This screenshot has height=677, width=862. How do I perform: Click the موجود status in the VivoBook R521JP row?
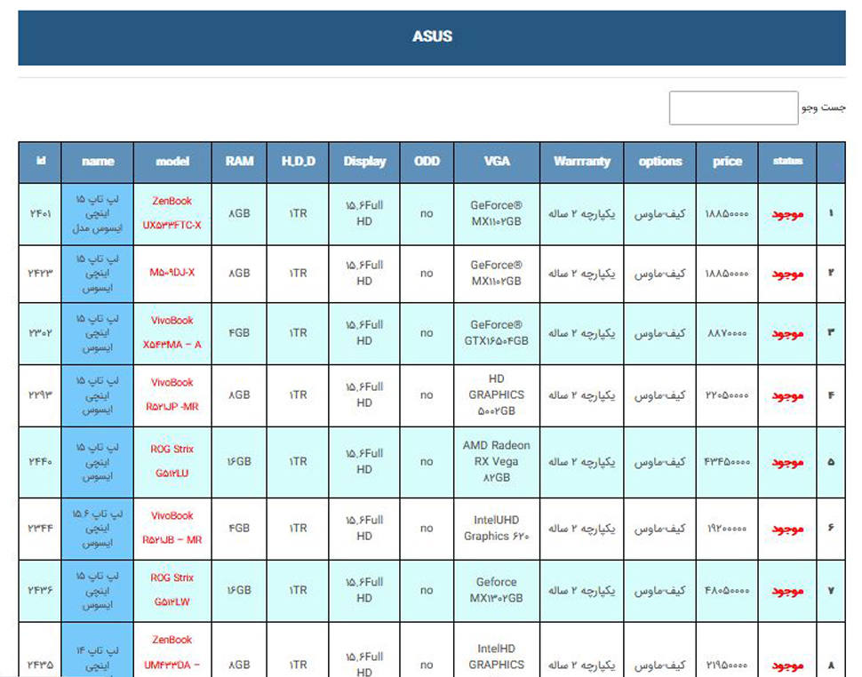(787, 396)
